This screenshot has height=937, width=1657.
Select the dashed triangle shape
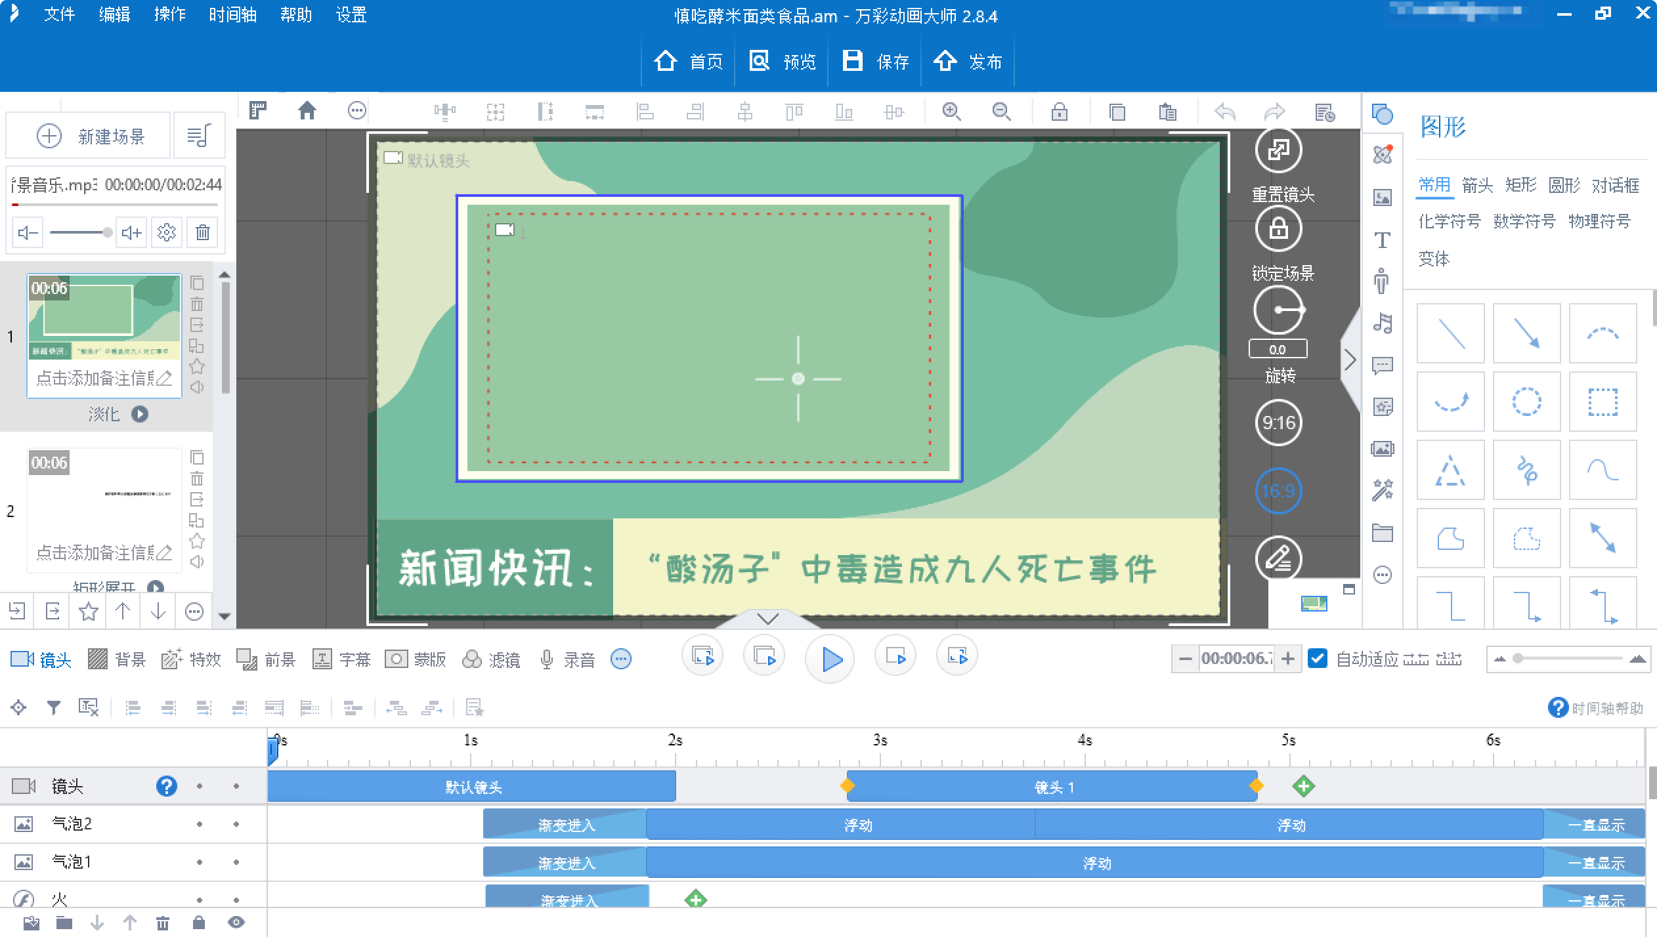tap(1451, 470)
